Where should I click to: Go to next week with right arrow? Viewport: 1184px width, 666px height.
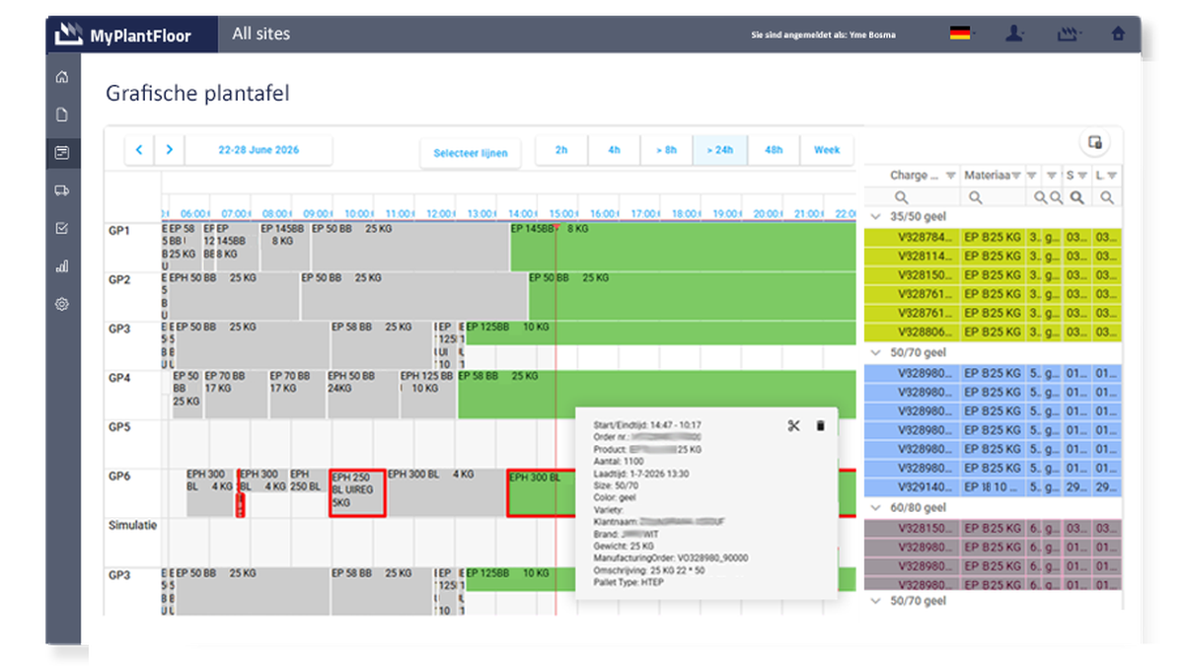[170, 150]
